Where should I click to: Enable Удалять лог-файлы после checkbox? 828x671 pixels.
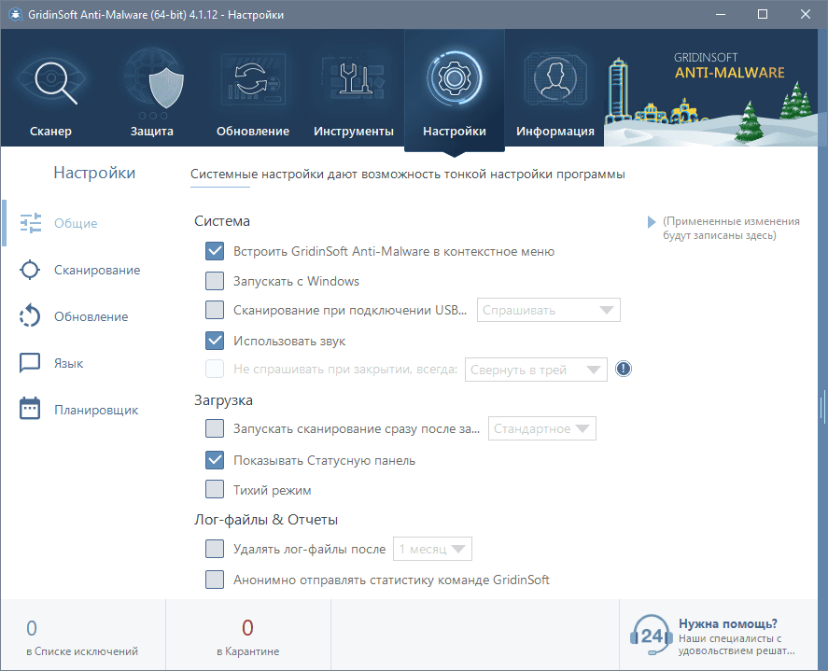tap(215, 549)
